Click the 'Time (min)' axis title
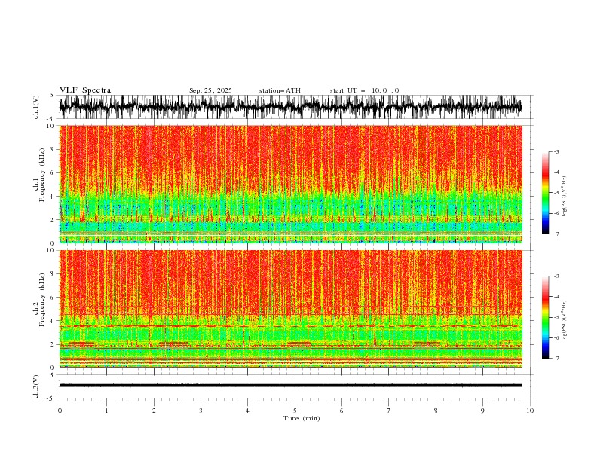The height and width of the screenshot is (461, 597). pyautogui.click(x=302, y=418)
